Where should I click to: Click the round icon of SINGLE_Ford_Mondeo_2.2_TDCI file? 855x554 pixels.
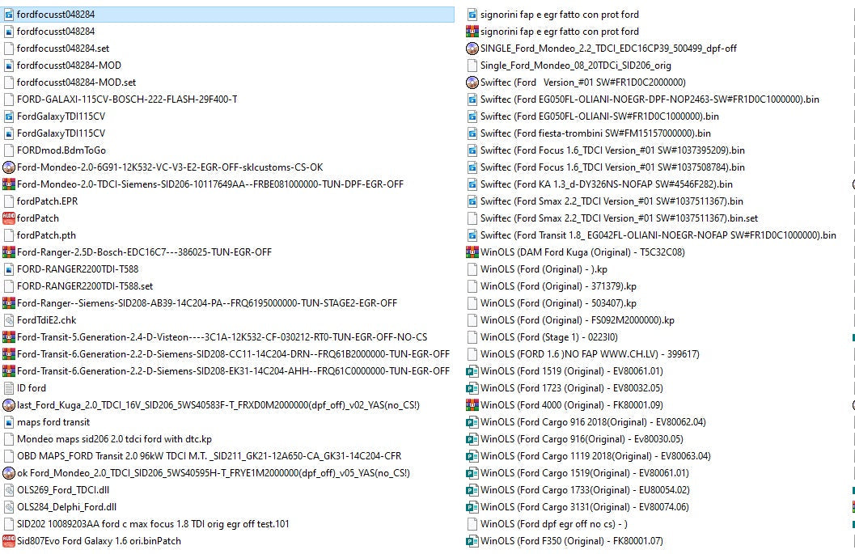(472, 49)
